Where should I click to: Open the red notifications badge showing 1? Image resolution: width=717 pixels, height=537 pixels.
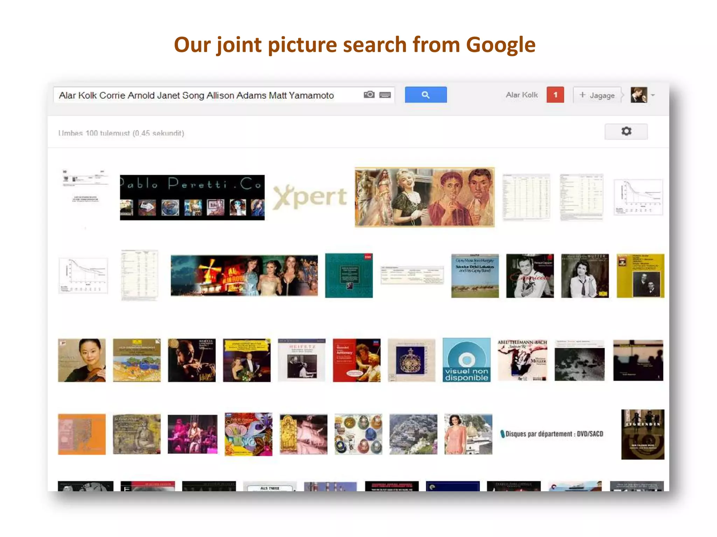pyautogui.click(x=555, y=95)
